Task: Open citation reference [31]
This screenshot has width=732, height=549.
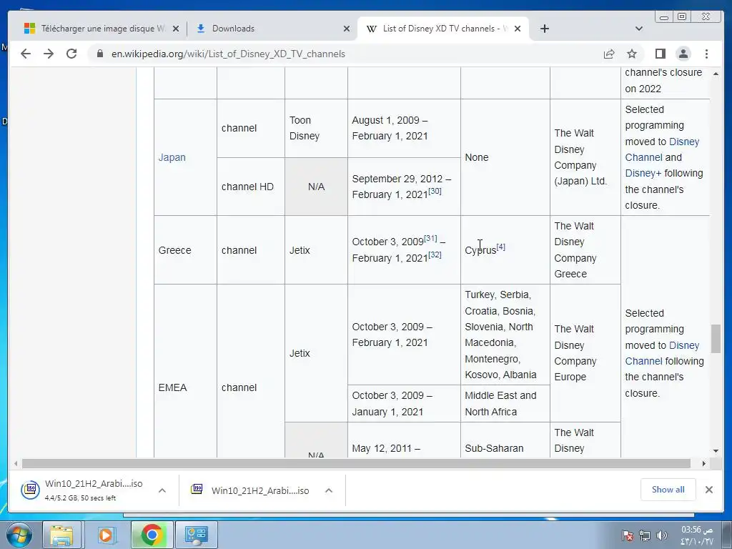Action: (x=430, y=239)
